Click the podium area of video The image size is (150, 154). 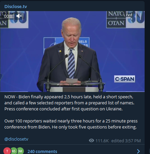pyautogui.click(x=74, y=87)
